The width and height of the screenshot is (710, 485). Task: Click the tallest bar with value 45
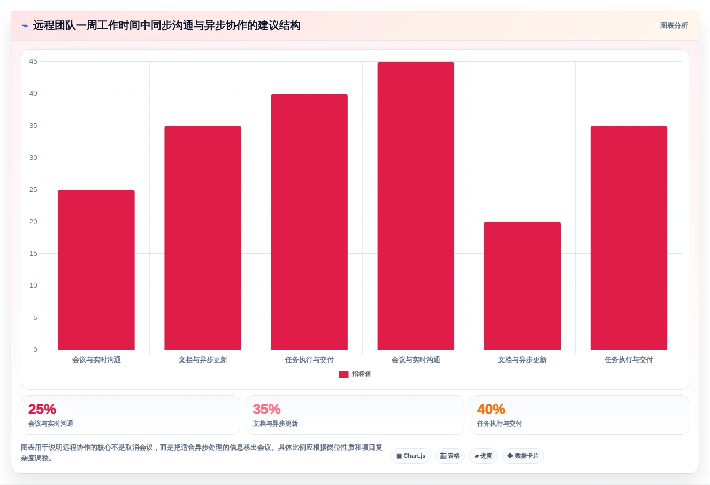(416, 206)
